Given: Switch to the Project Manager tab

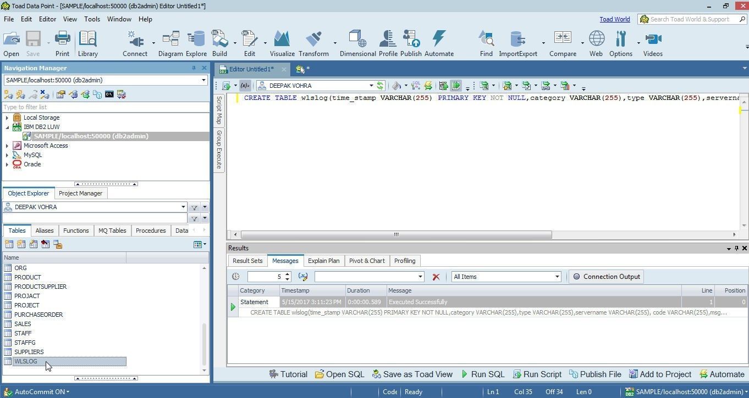Looking at the screenshot, I should [80, 193].
